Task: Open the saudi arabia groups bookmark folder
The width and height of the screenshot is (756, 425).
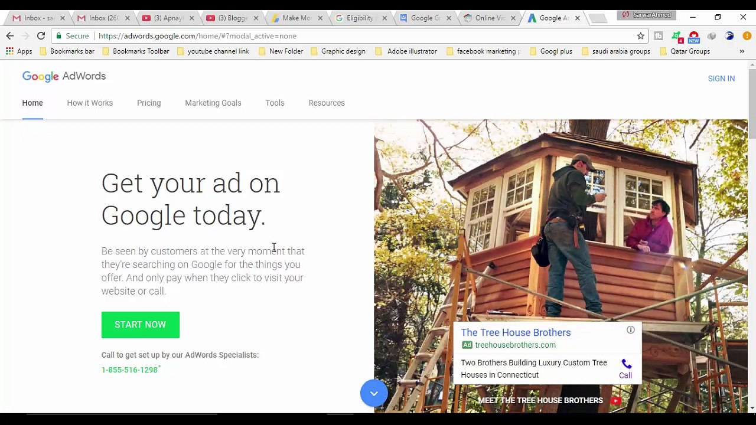Action: click(x=615, y=51)
